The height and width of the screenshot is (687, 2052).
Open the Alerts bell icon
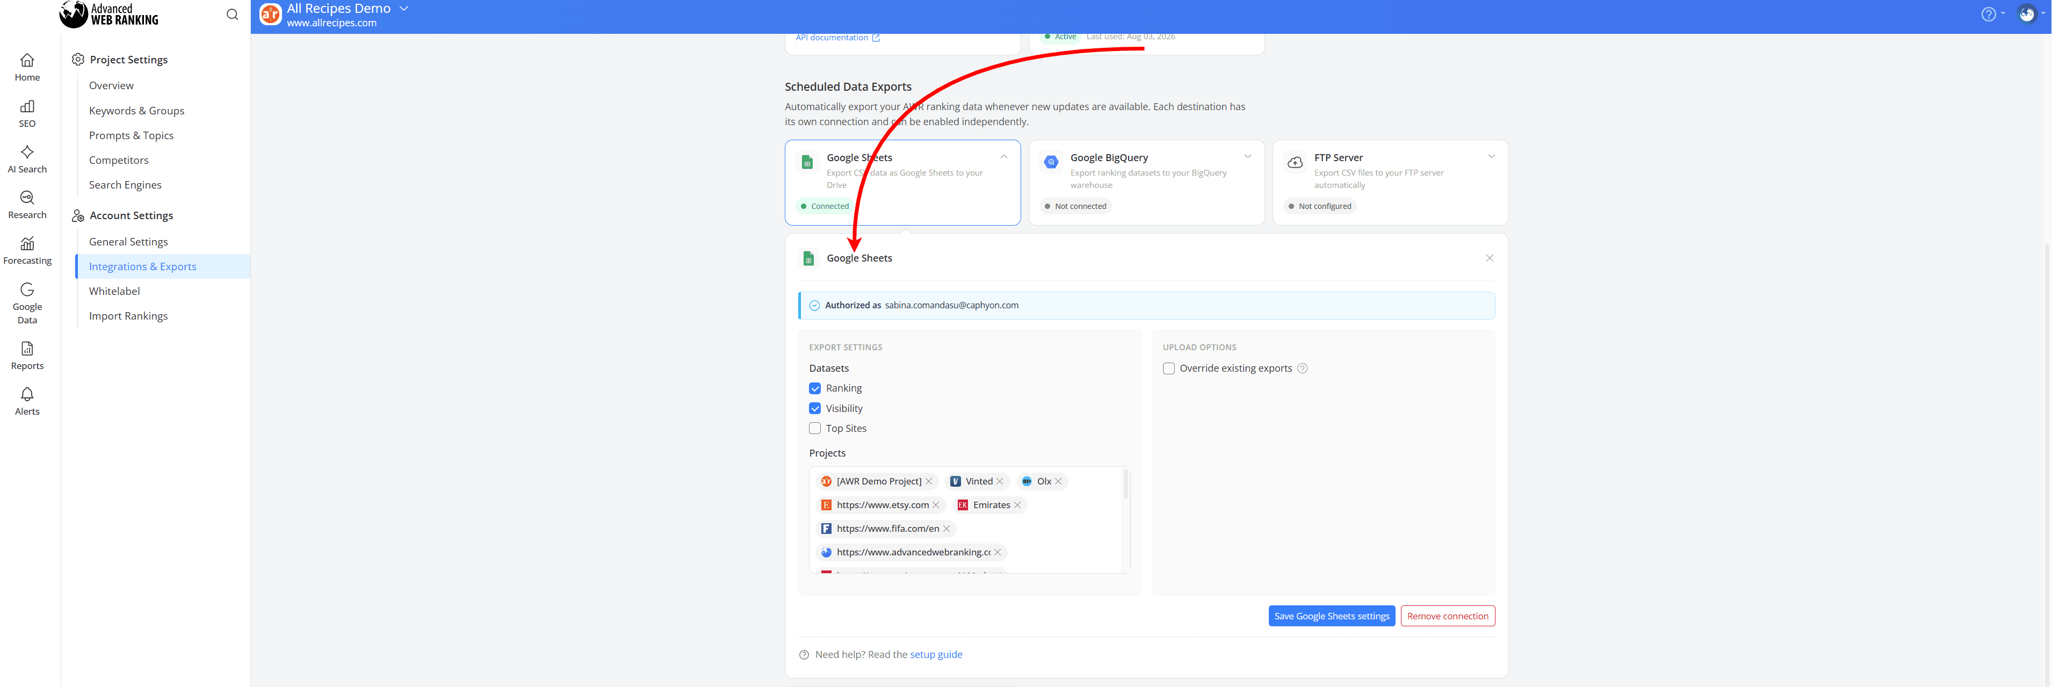pyautogui.click(x=27, y=394)
